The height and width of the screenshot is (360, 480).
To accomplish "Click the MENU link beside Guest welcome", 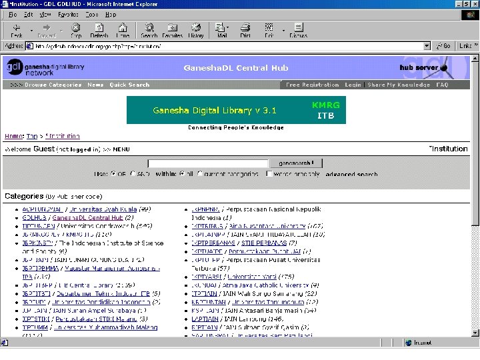I will tap(121, 149).
